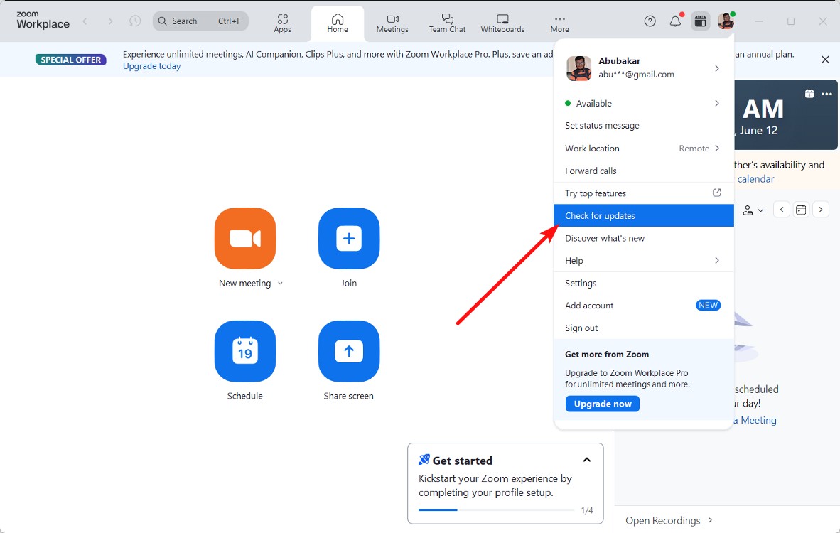Screen dimensions: 840x533
Task: Click the Share screen arrow icon
Action: click(x=348, y=351)
